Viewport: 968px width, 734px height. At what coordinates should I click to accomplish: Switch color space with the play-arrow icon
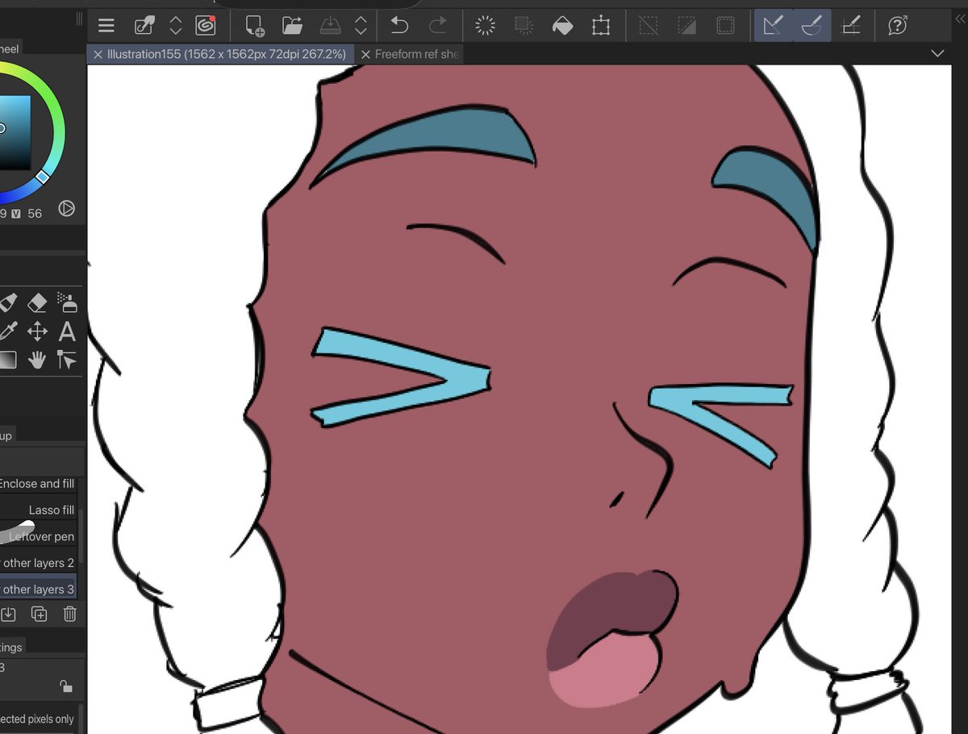[67, 209]
